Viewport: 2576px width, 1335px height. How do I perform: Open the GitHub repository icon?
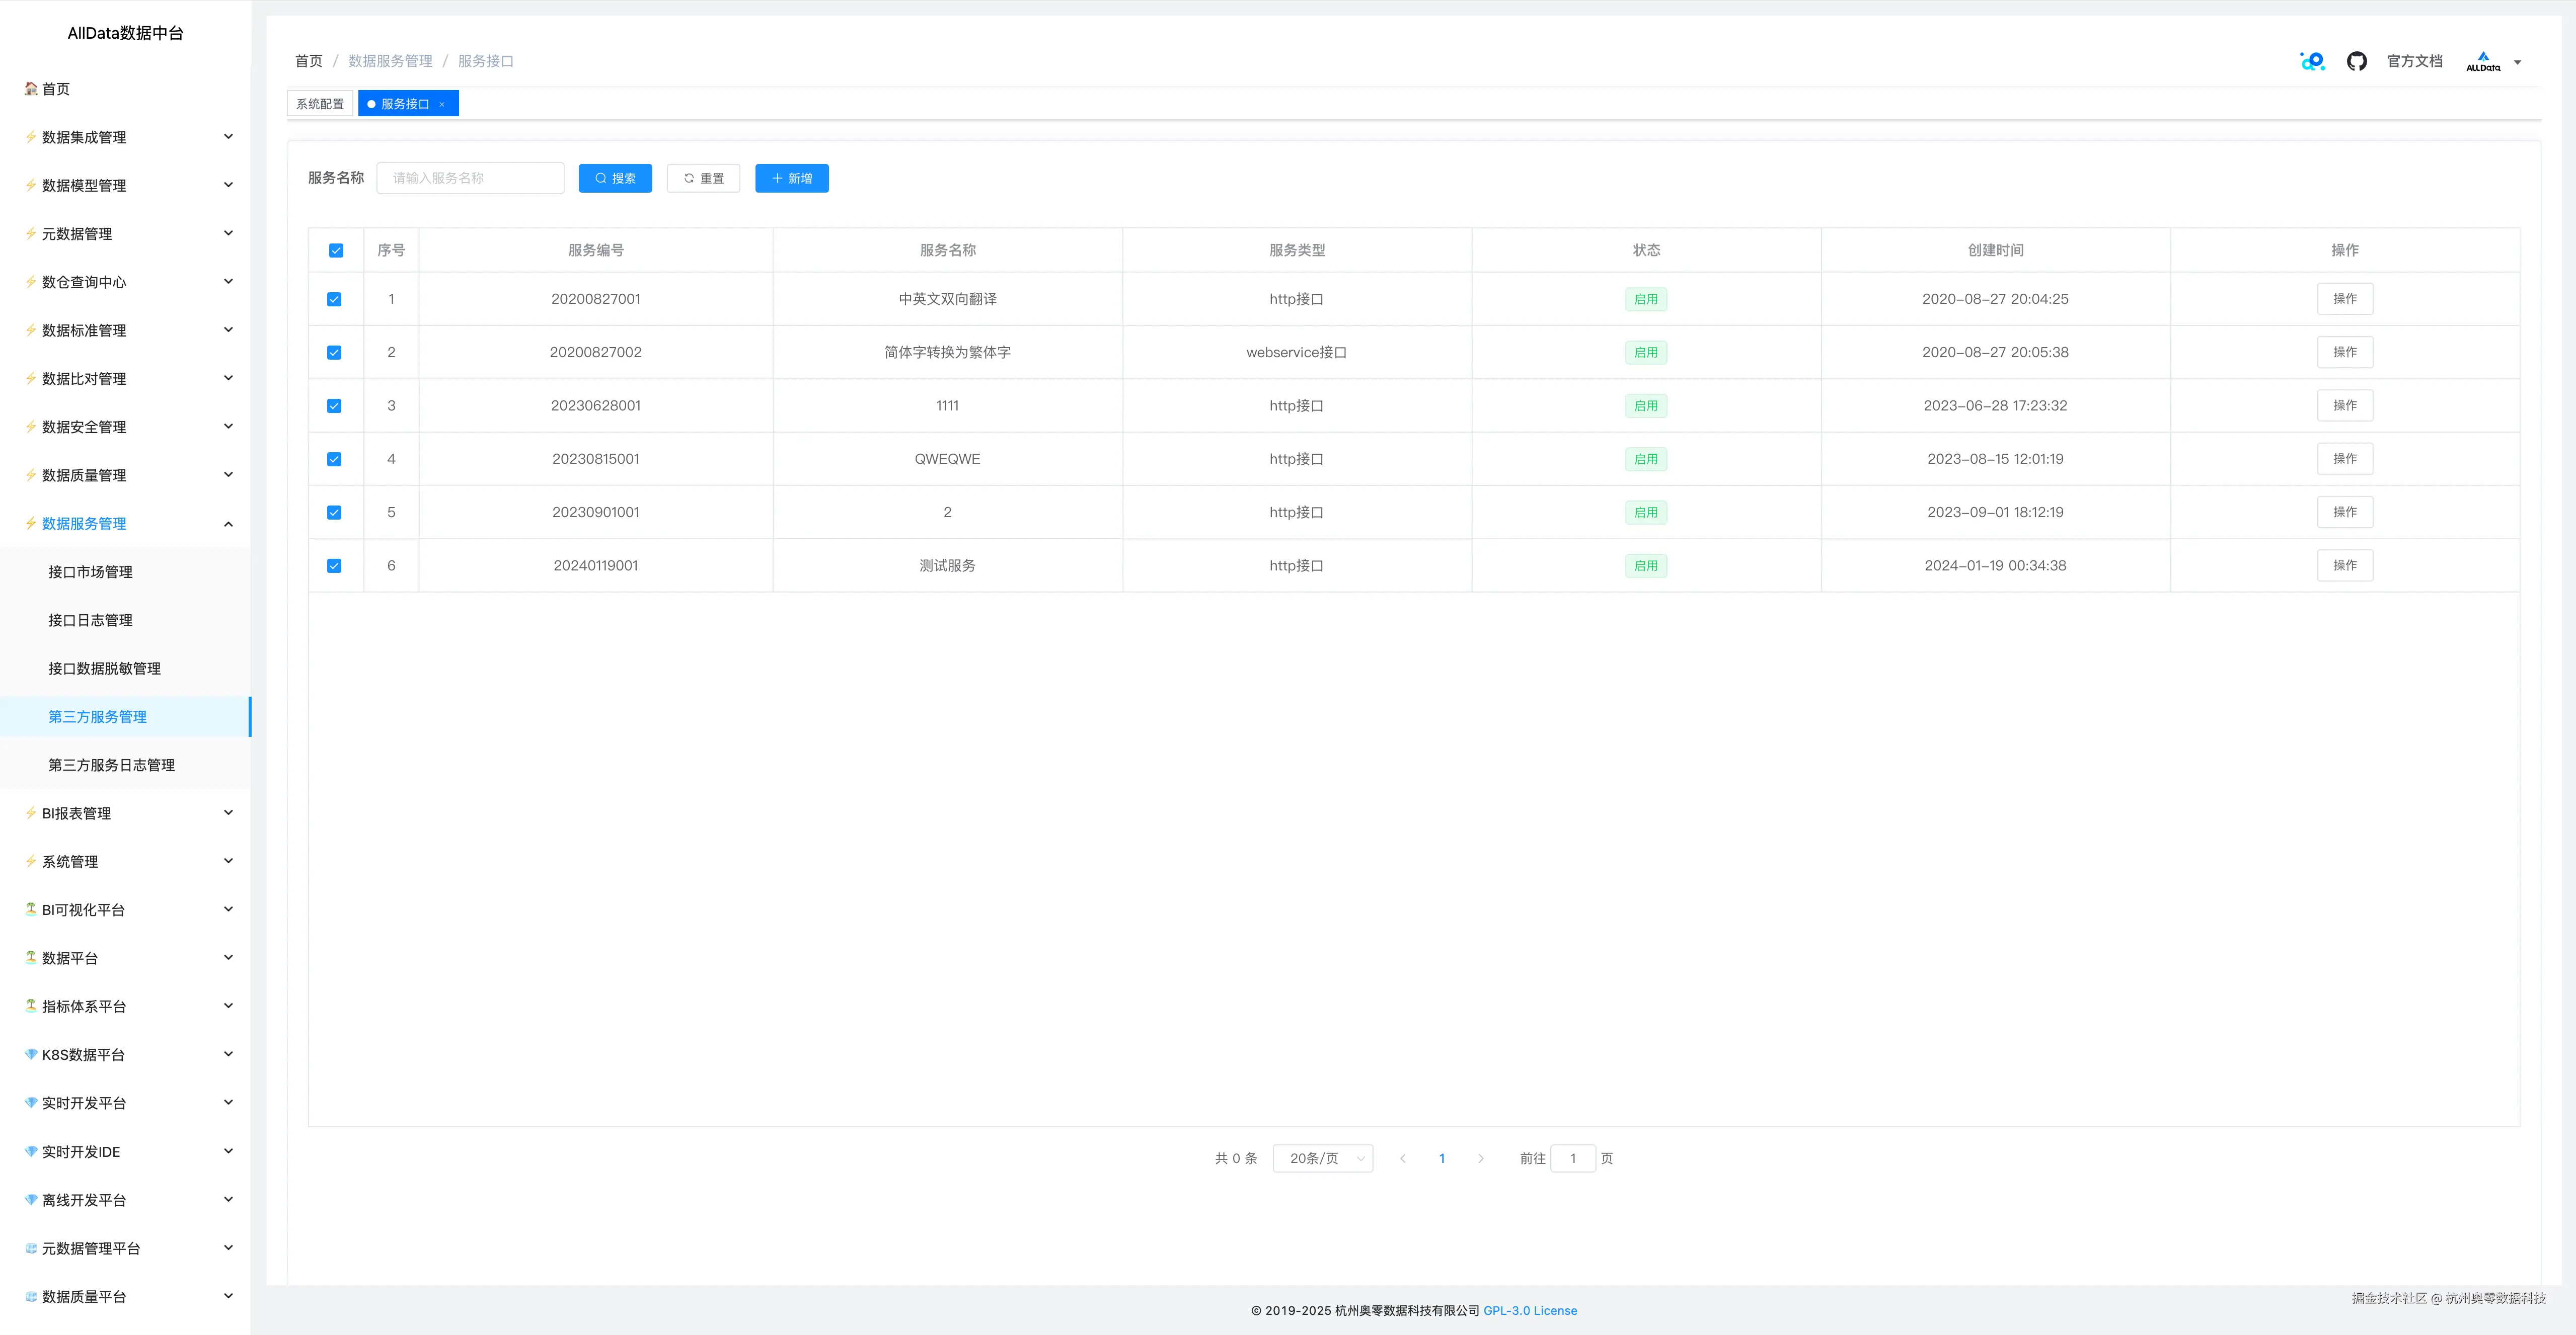coord(2356,61)
